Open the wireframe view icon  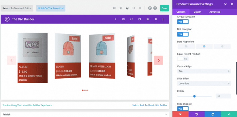click(x=114, y=8)
